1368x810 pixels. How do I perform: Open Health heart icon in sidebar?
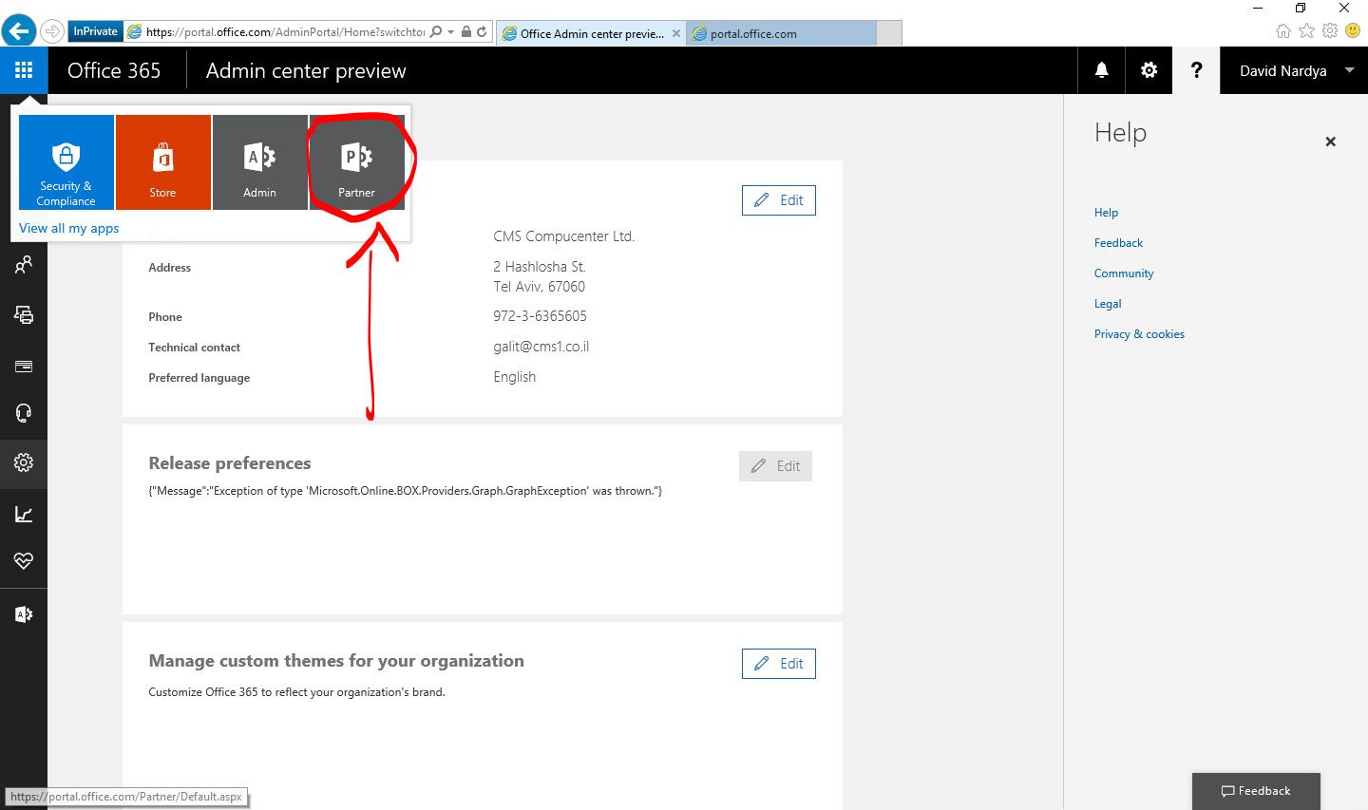[24, 561]
